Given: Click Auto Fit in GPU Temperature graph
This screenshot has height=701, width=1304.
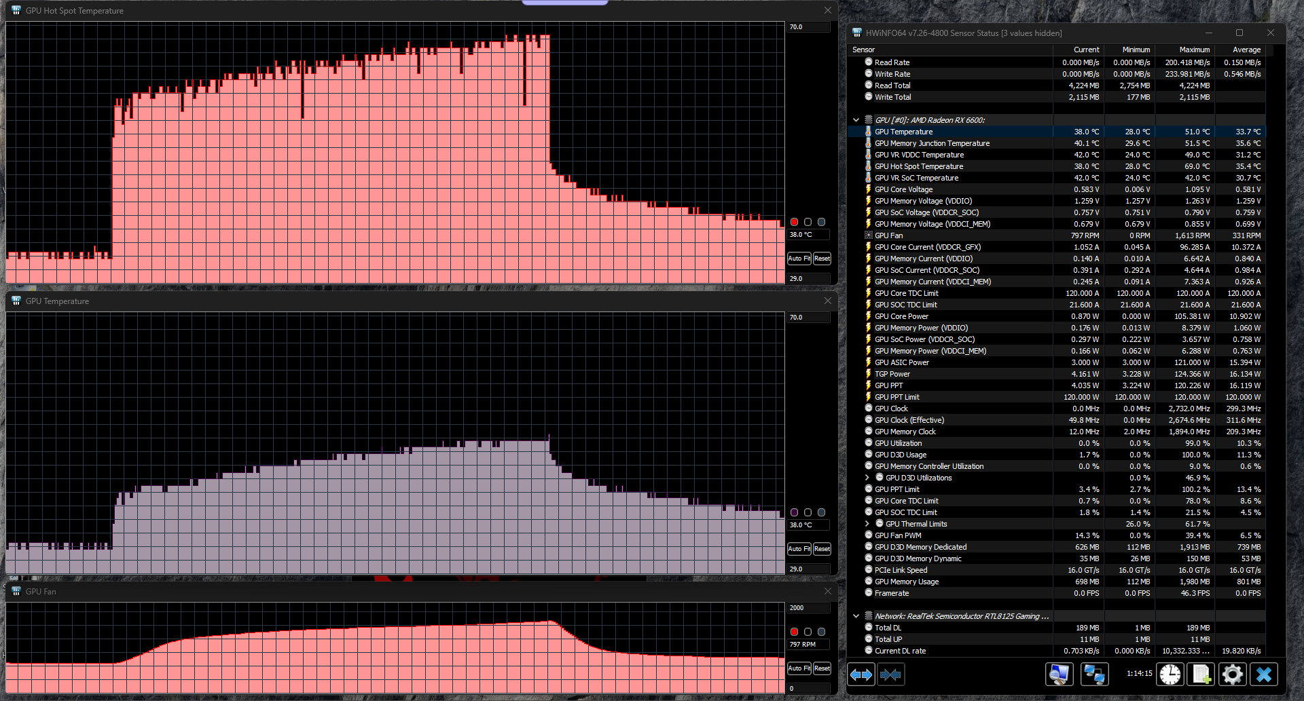Looking at the screenshot, I should (799, 549).
